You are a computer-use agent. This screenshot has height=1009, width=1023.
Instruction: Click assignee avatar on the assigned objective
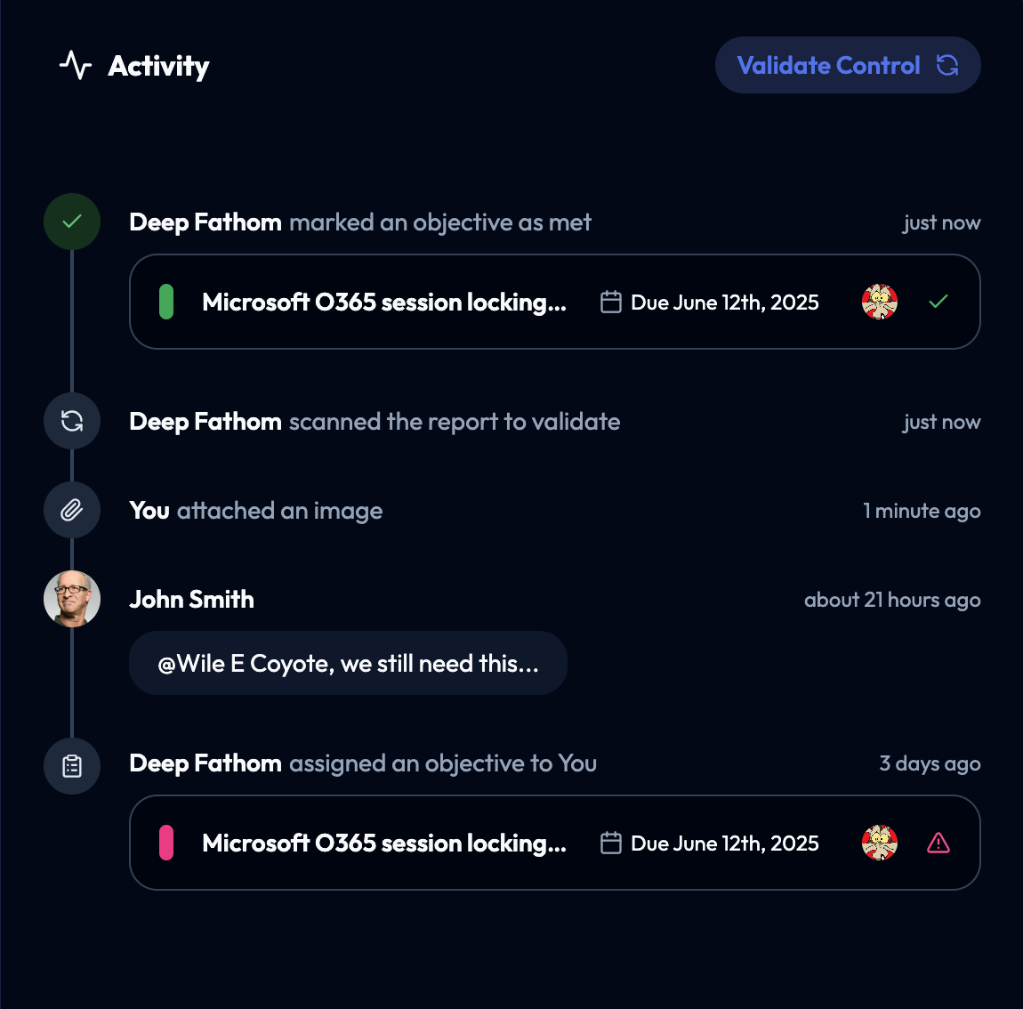pyautogui.click(x=880, y=843)
